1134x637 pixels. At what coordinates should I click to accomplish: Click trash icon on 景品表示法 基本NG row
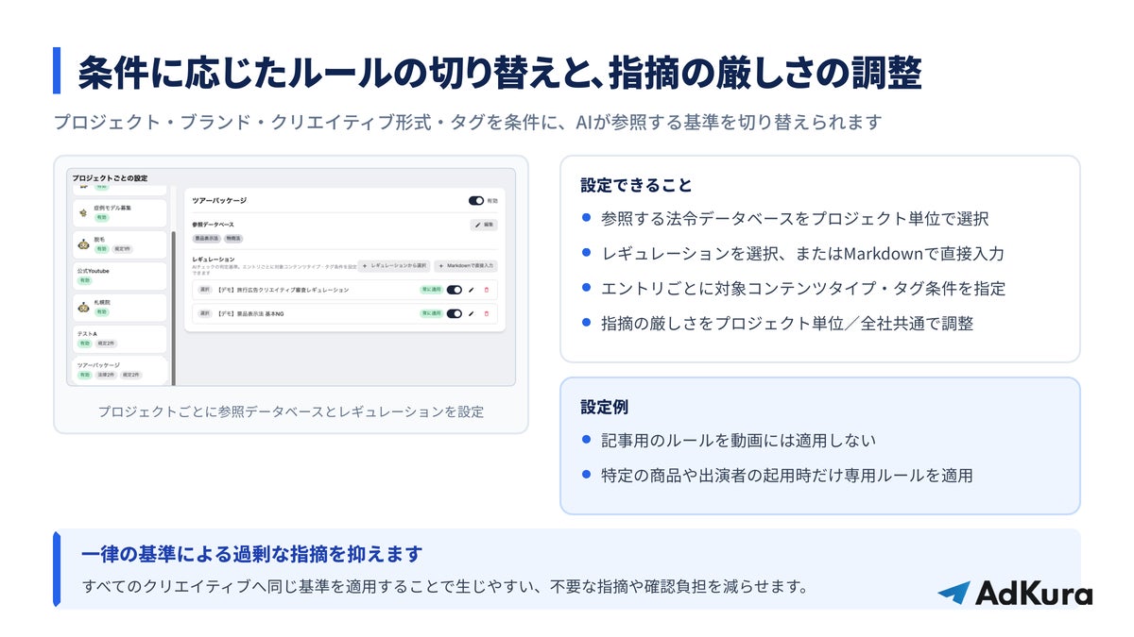pos(486,313)
